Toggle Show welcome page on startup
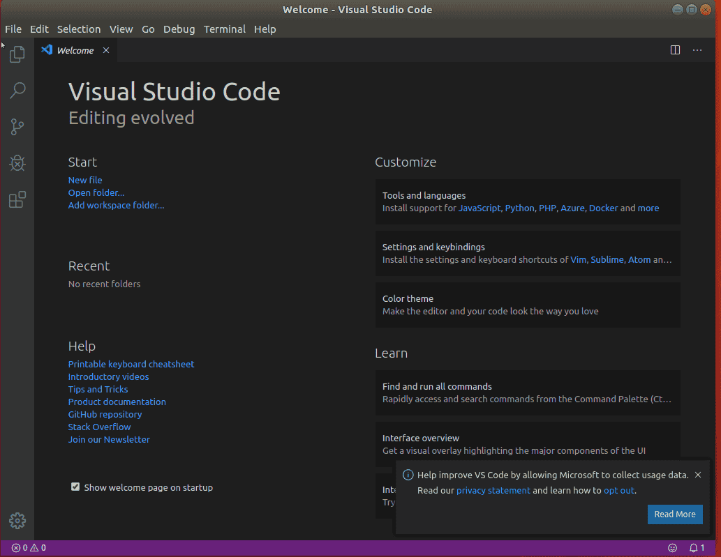The height and width of the screenshot is (557, 721). click(x=75, y=487)
